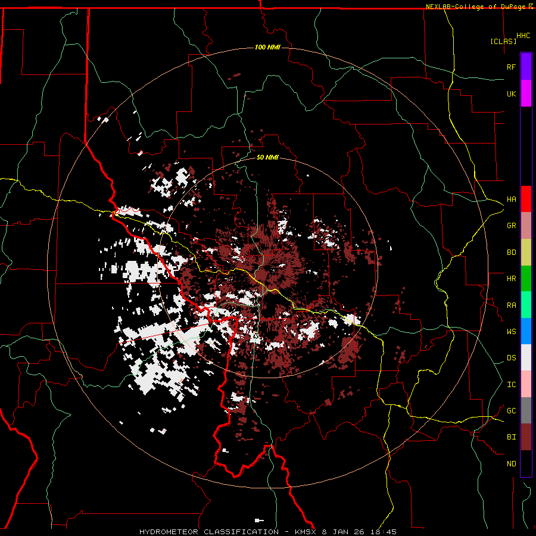
Task: Click the GC legend label
Action: coord(512,411)
